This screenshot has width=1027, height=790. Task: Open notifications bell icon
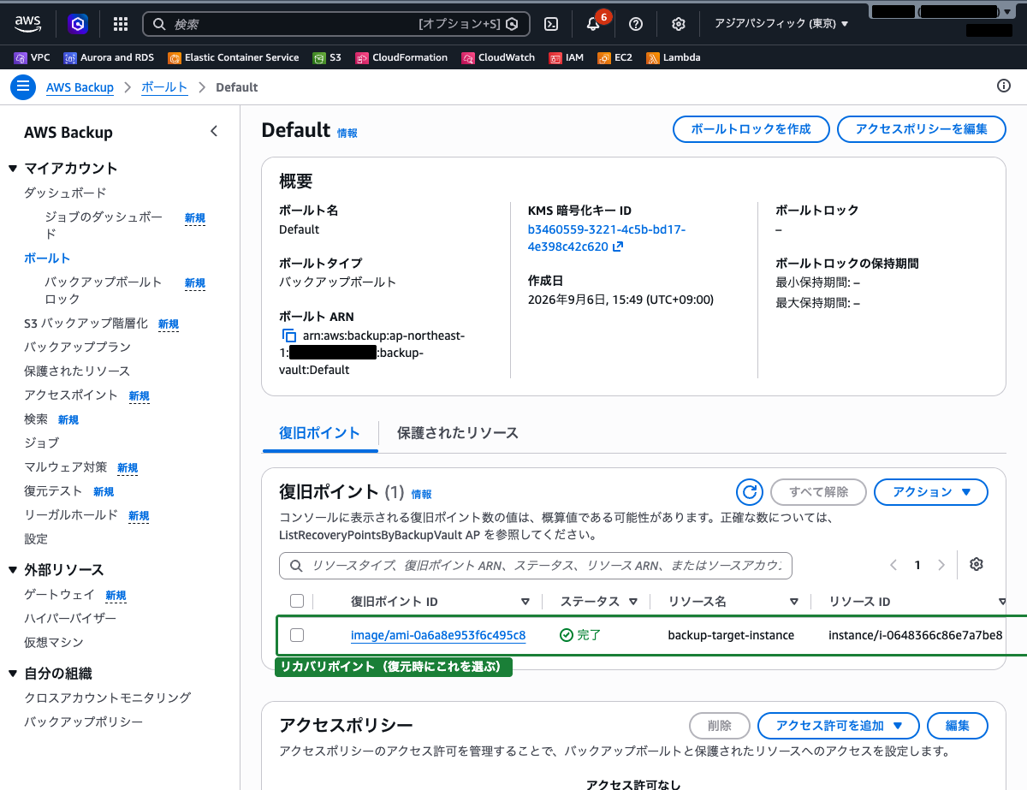tap(593, 24)
